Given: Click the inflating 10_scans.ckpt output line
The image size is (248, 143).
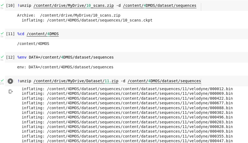Looking at the screenshot, I should (x=87, y=20).
